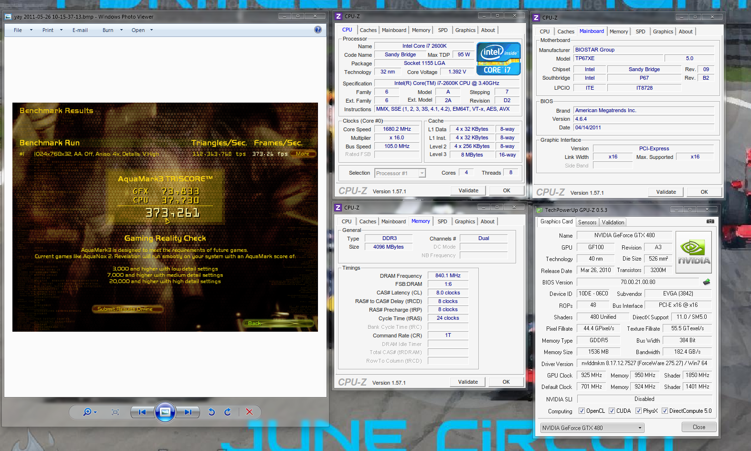The height and width of the screenshot is (451, 751).
Task: Click the NVIDIA logo in GPU-Z
Action: coord(694,252)
